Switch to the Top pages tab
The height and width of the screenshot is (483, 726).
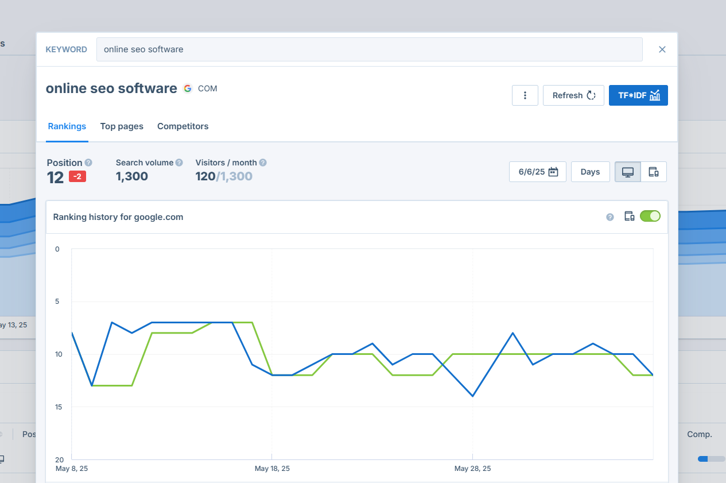pyautogui.click(x=122, y=126)
